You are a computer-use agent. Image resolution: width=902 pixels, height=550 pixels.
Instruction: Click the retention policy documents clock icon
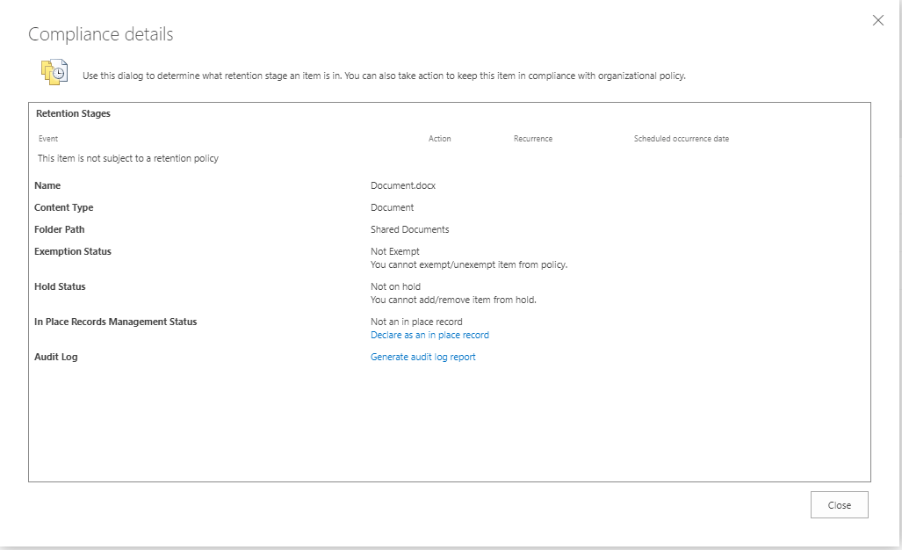point(54,73)
